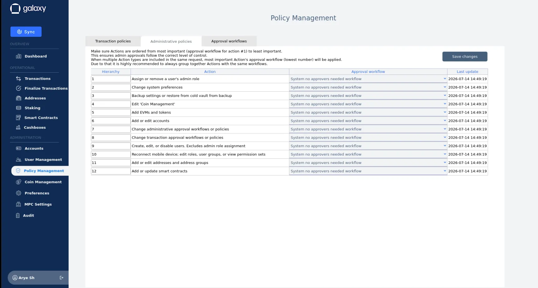Switch to the Transaction policies tab

[113, 41]
